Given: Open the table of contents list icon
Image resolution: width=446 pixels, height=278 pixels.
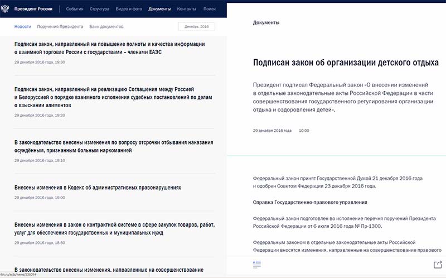Looking at the screenshot, I should point(257,265).
